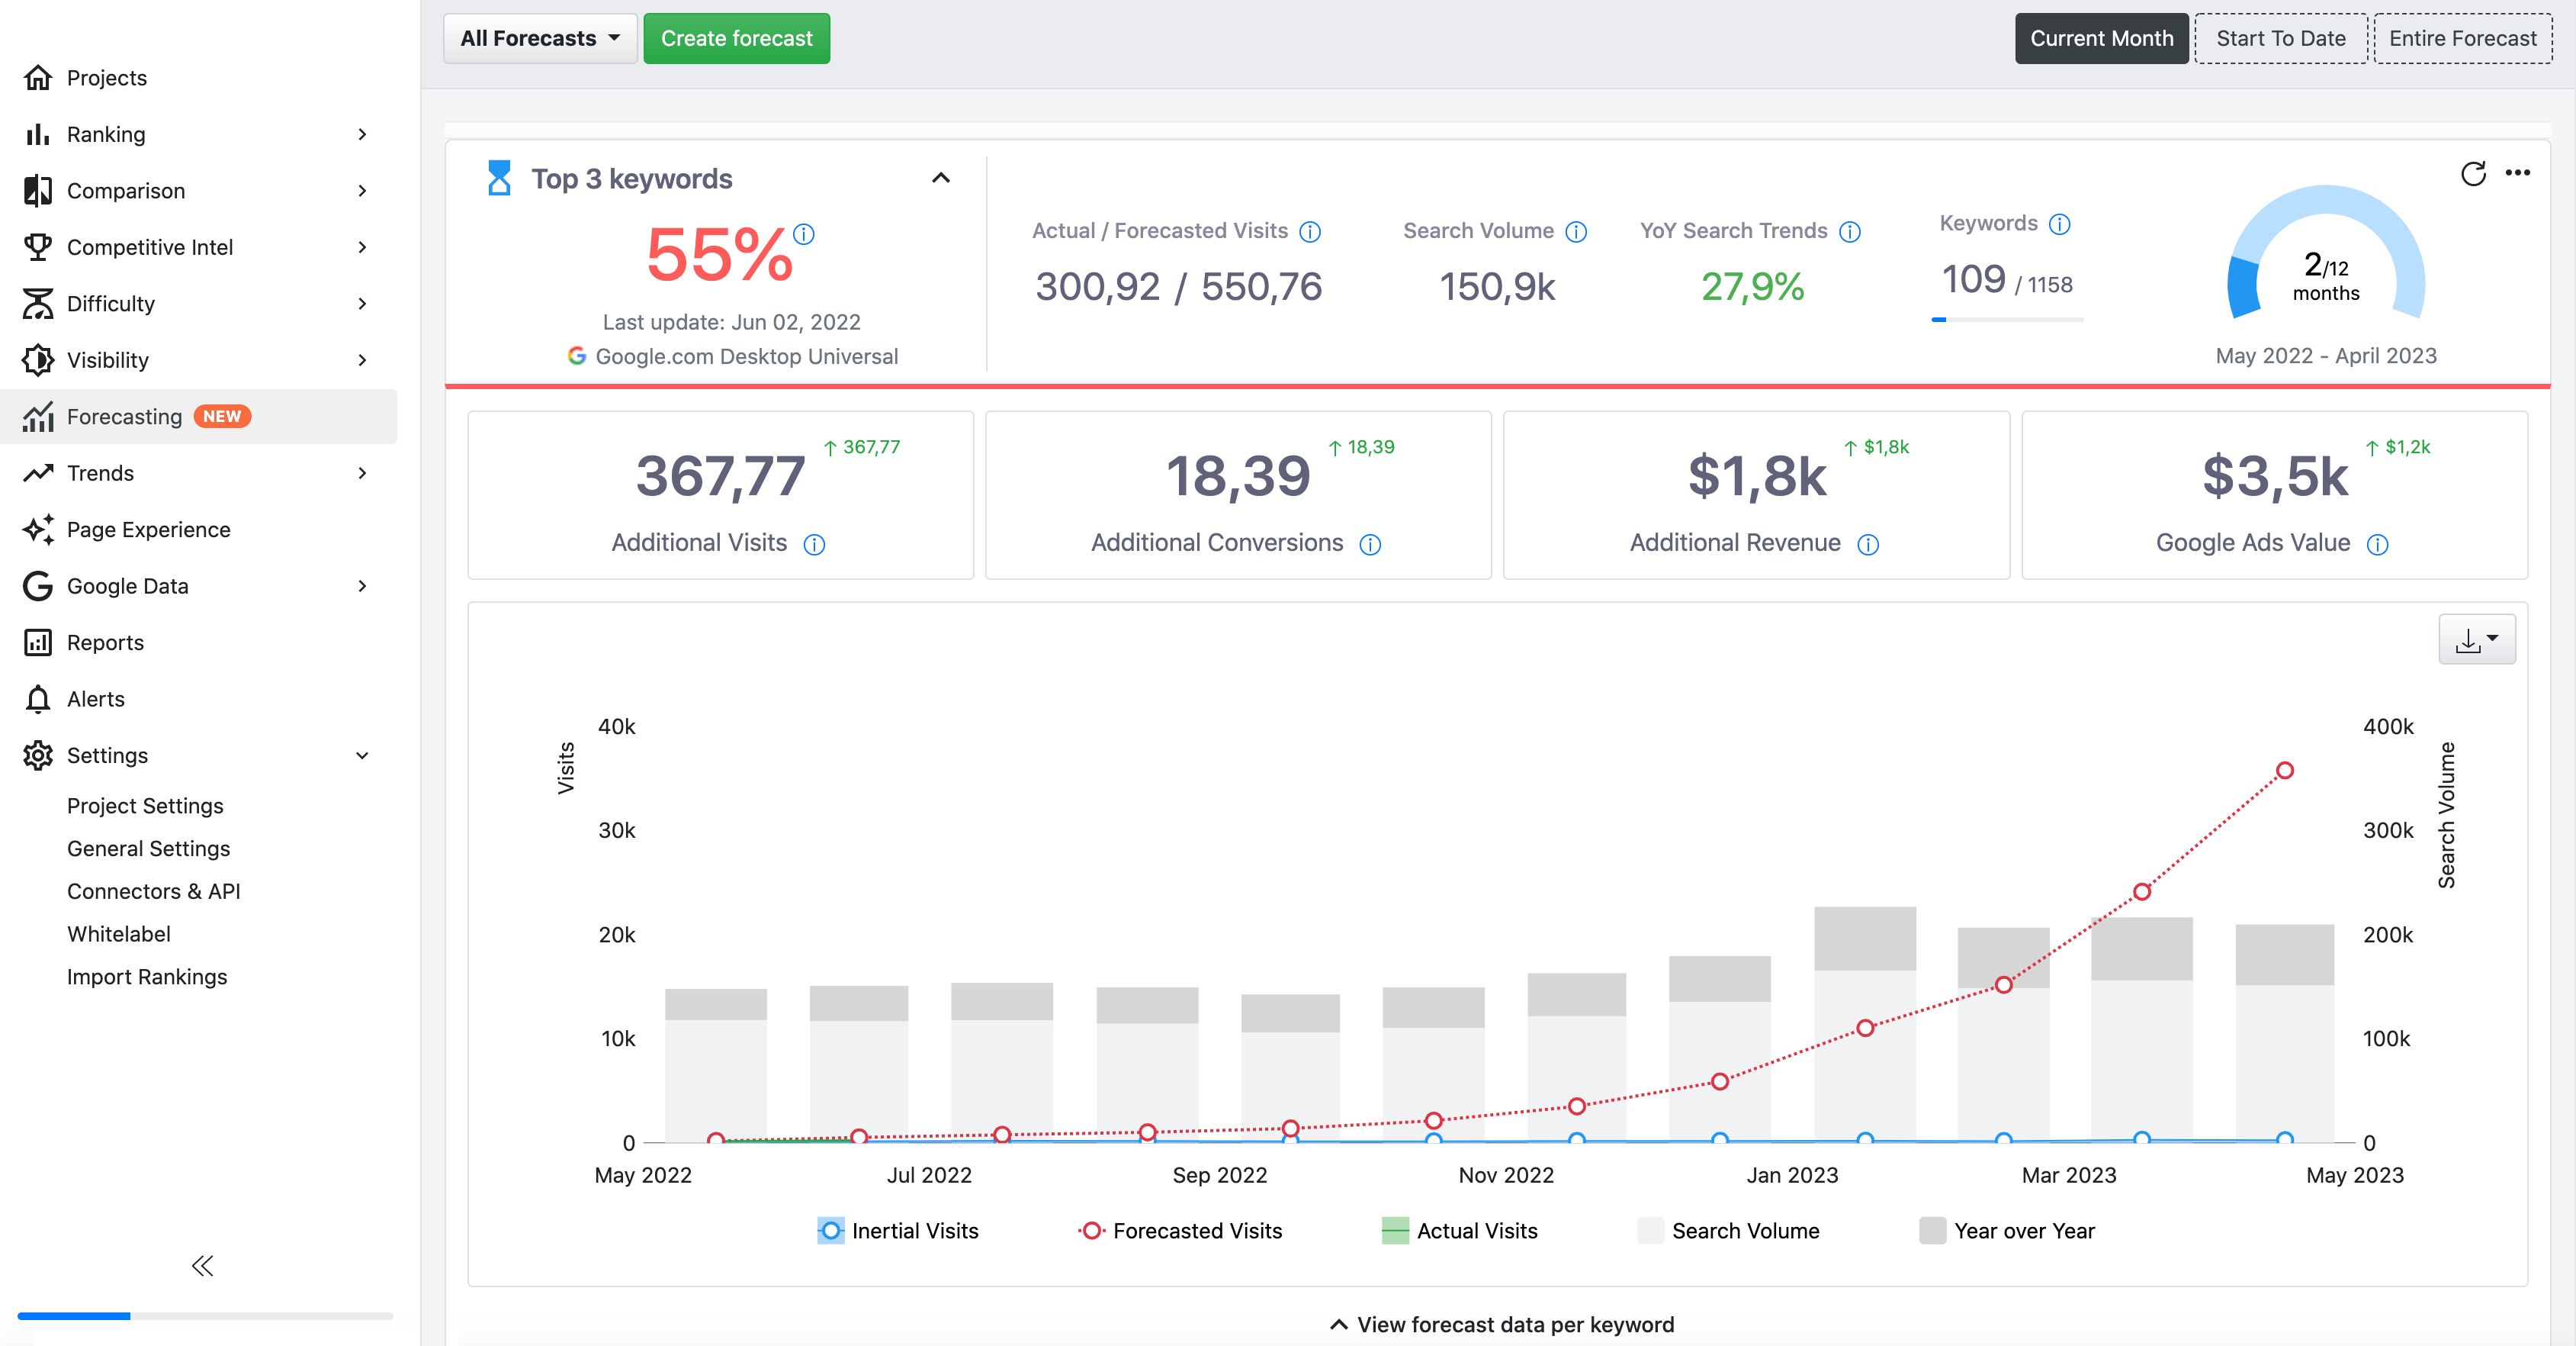Show info for Search Volume metric
The width and height of the screenshot is (2576, 1346).
[x=1576, y=232]
